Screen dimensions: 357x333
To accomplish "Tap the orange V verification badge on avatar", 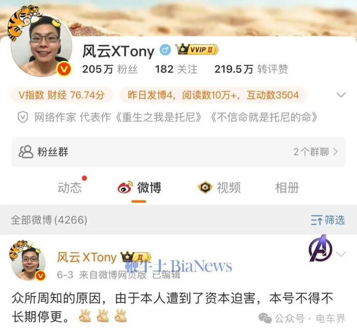I will 64,69.
